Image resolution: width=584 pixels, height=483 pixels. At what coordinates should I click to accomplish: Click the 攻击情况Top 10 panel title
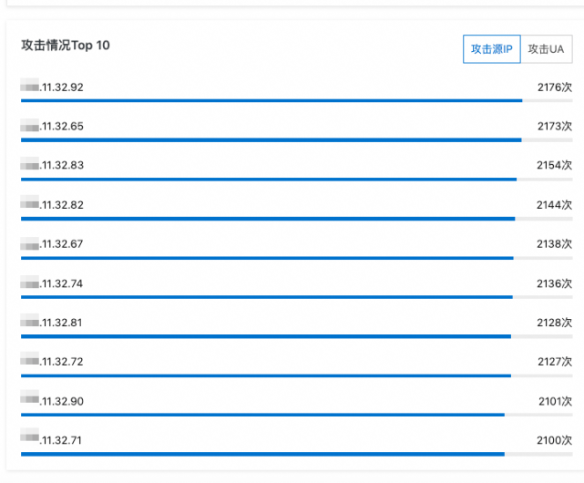coord(66,45)
